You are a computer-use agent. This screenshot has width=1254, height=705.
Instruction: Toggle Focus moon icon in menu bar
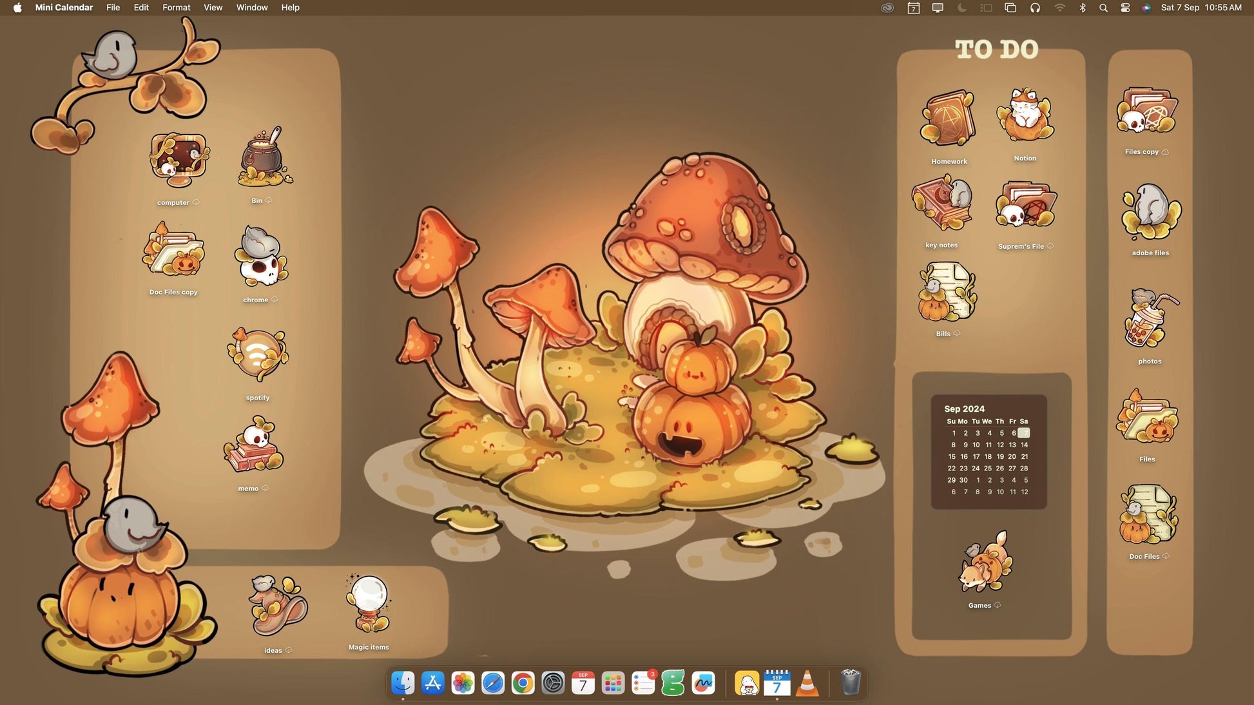[x=962, y=8]
